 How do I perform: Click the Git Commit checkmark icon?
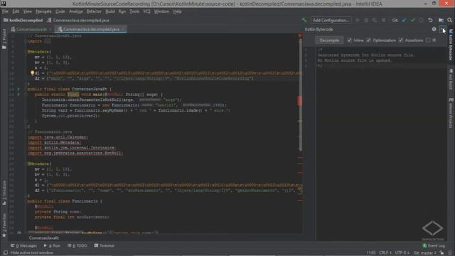(x=412, y=20)
